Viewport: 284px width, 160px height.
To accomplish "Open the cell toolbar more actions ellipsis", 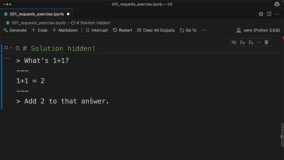I will tap(259, 42).
